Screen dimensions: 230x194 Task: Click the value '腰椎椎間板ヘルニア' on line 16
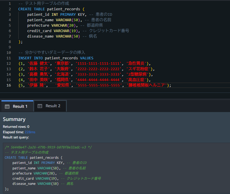[x=147, y=85]
